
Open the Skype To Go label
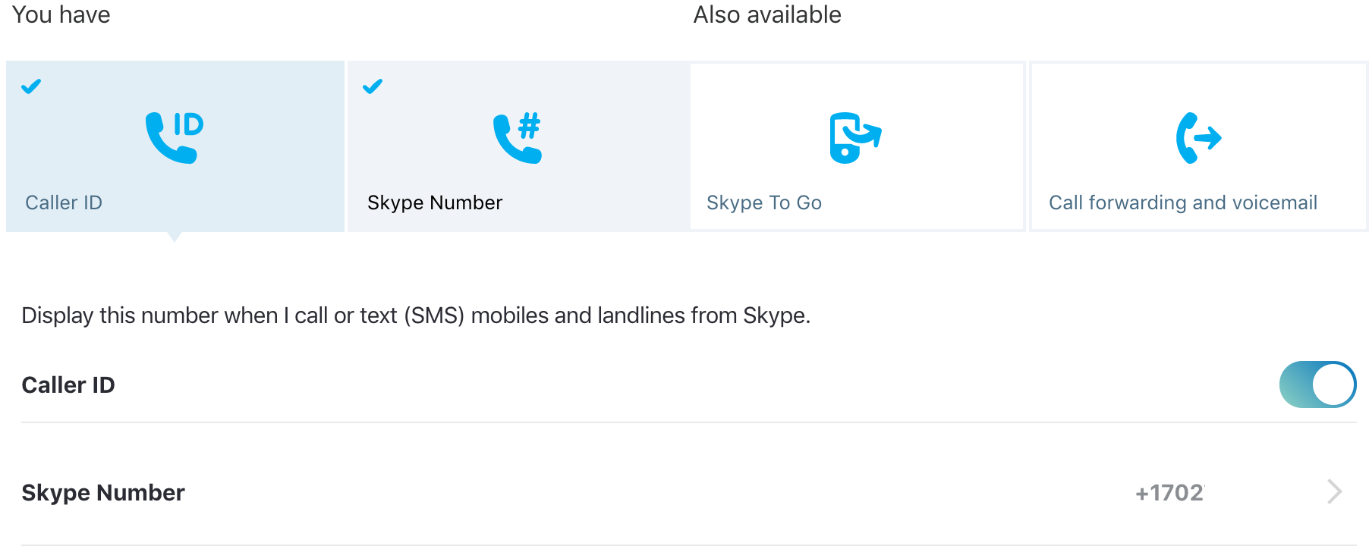(764, 202)
